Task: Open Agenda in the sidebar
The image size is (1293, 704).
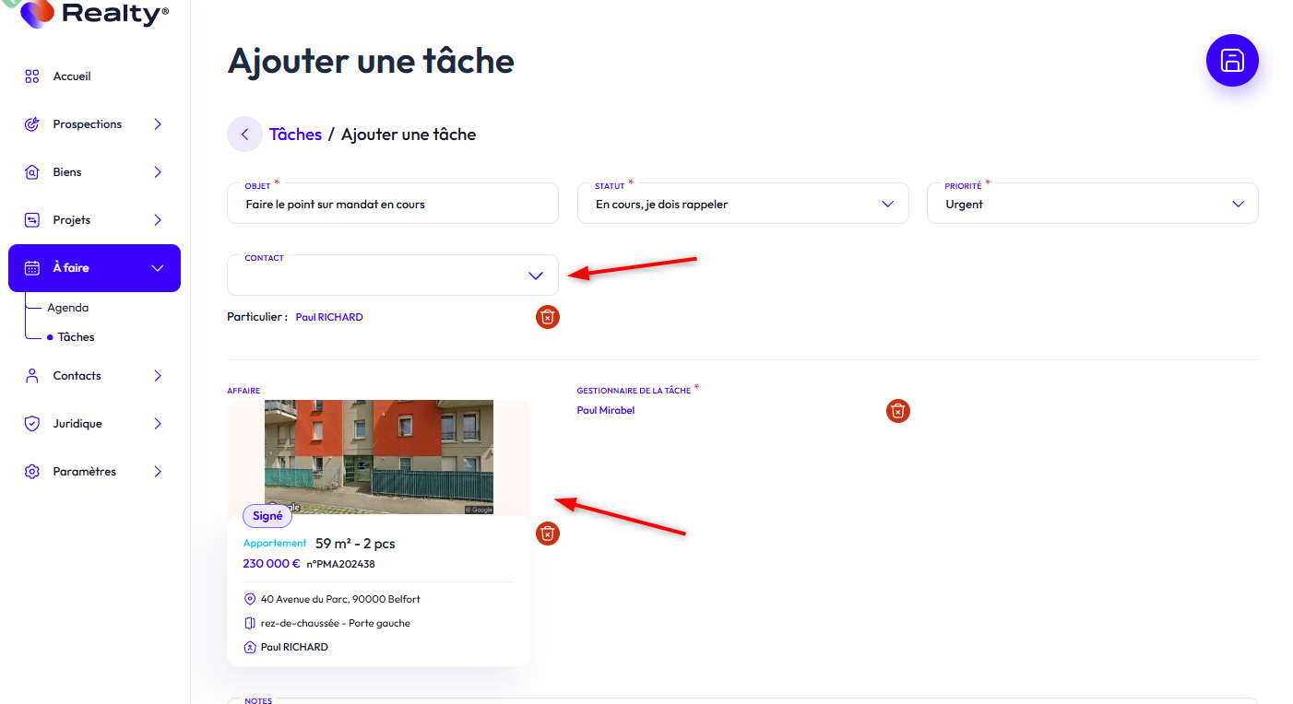Action: coord(68,308)
